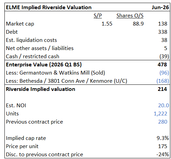Click the Jun-26 date header cell
The height and width of the screenshot is (159, 171).
tap(160, 7)
